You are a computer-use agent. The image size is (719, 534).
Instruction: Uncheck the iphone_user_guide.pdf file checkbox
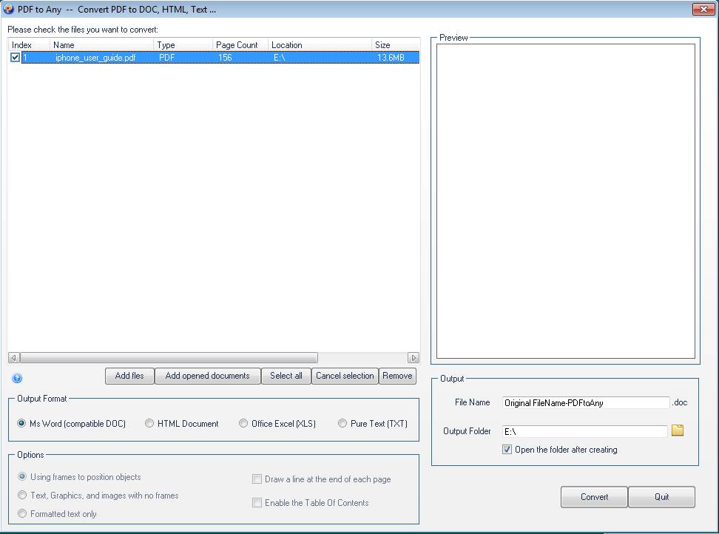(14, 56)
